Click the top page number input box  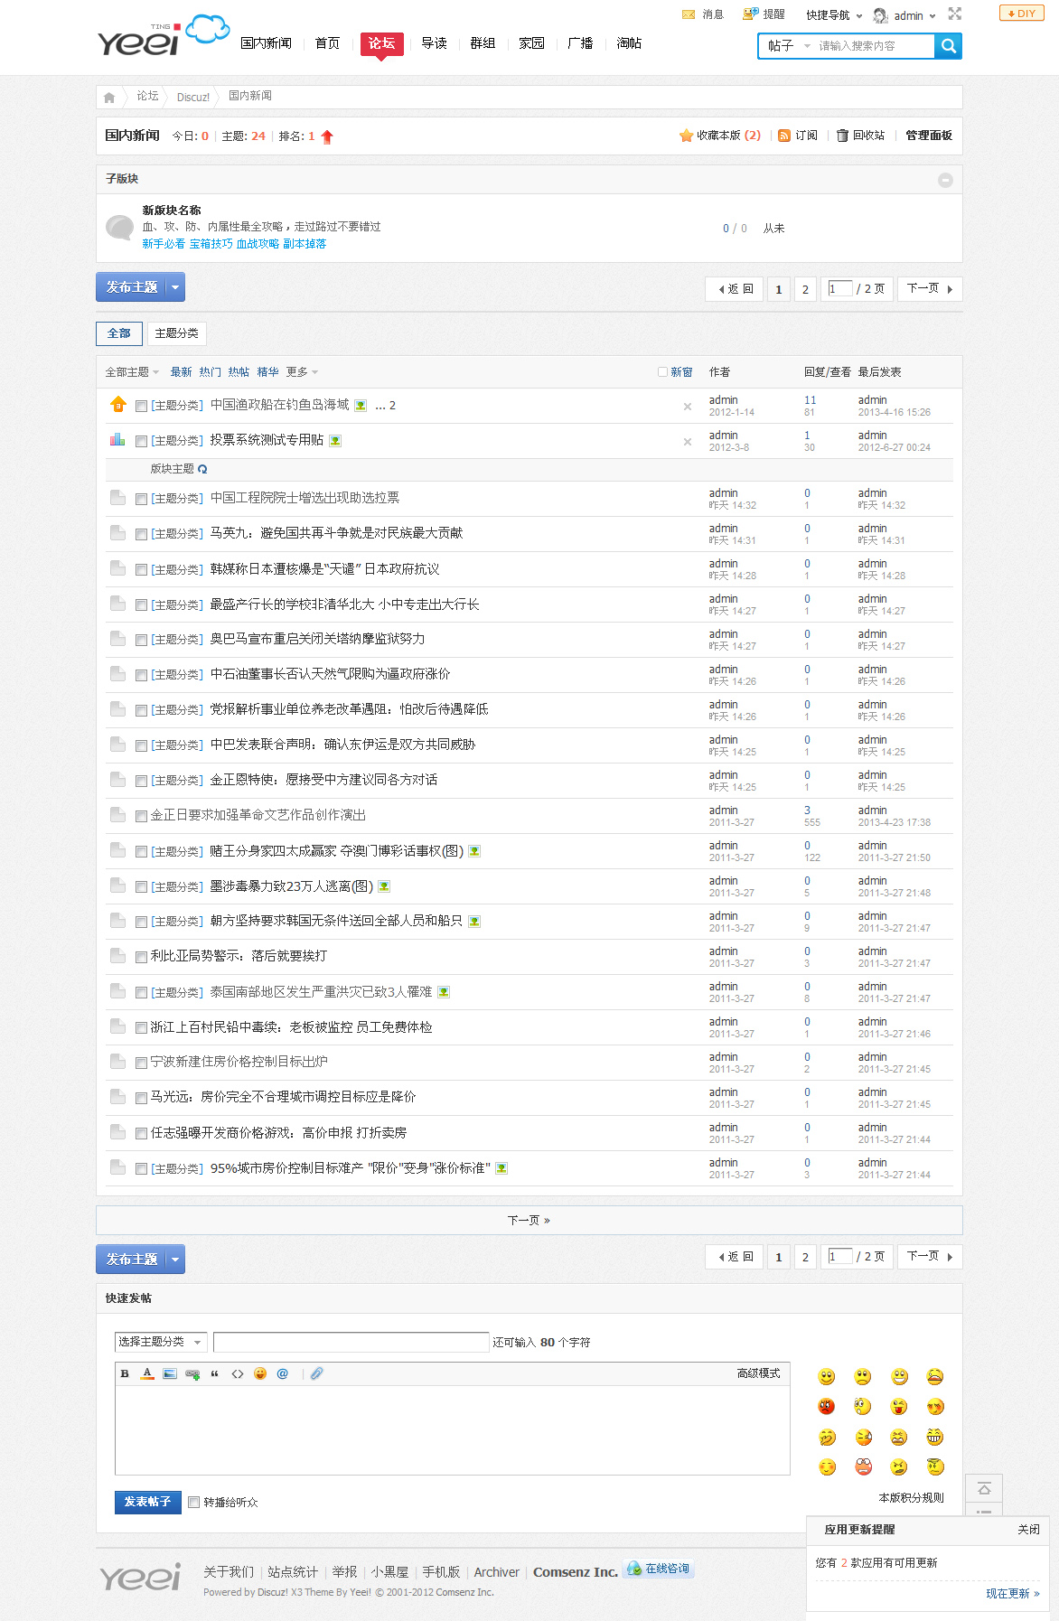(x=840, y=289)
